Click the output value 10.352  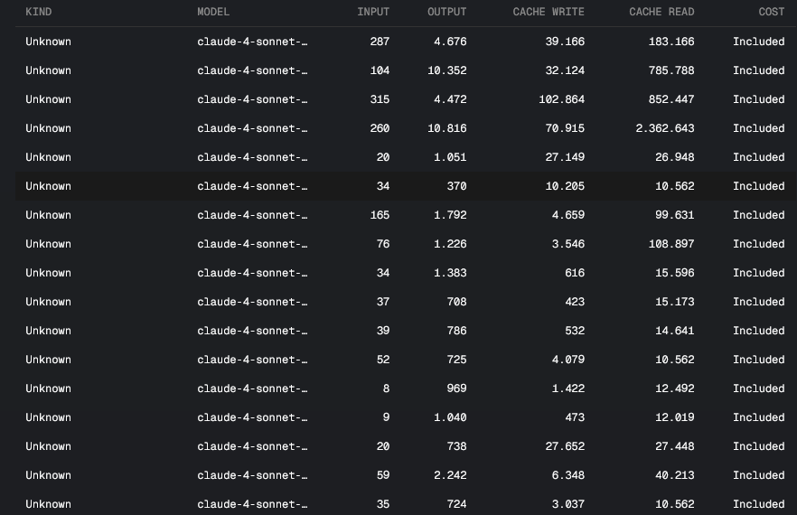446,70
